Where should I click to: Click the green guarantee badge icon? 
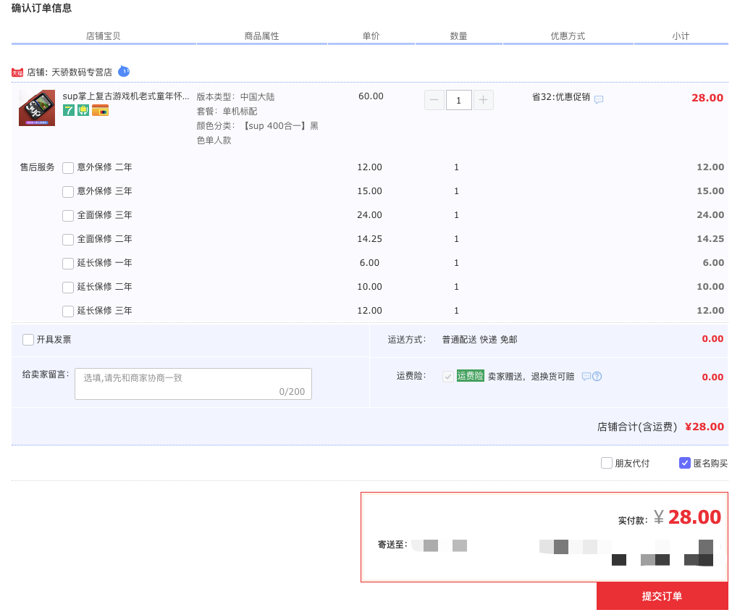83,110
